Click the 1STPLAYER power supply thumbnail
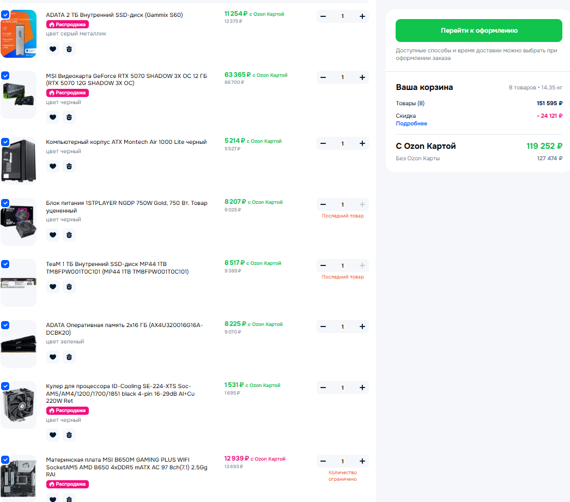570x502 pixels. coord(19,222)
